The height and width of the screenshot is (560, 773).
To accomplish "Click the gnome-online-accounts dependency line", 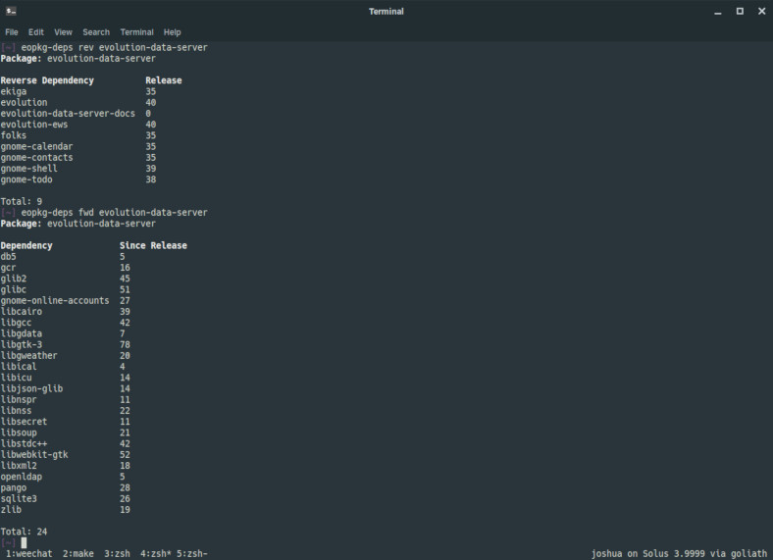I will click(x=55, y=300).
